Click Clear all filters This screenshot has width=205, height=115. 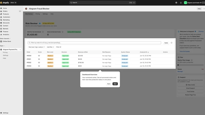pos(59,47)
